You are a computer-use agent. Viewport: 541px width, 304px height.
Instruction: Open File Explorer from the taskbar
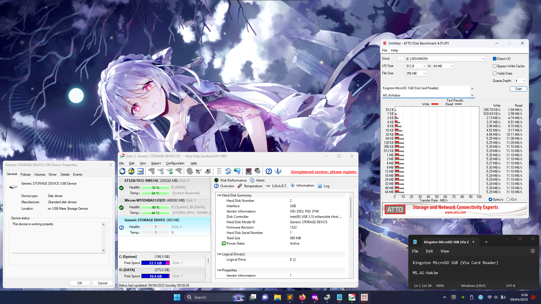278,297
